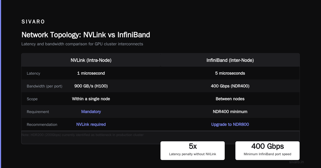321x168 pixels.
Task: Click the 1 microsecond latency cell
Action: (91, 73)
